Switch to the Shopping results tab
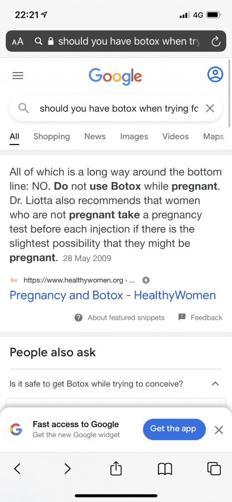Screen dimensions: 232x502 (x=51, y=137)
